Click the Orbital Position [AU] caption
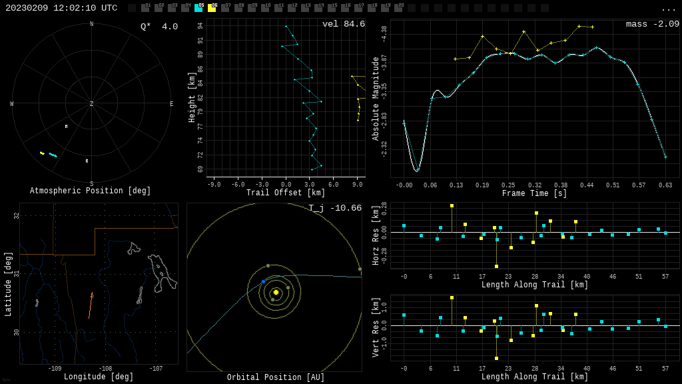The width and height of the screenshot is (682, 384). click(x=276, y=377)
